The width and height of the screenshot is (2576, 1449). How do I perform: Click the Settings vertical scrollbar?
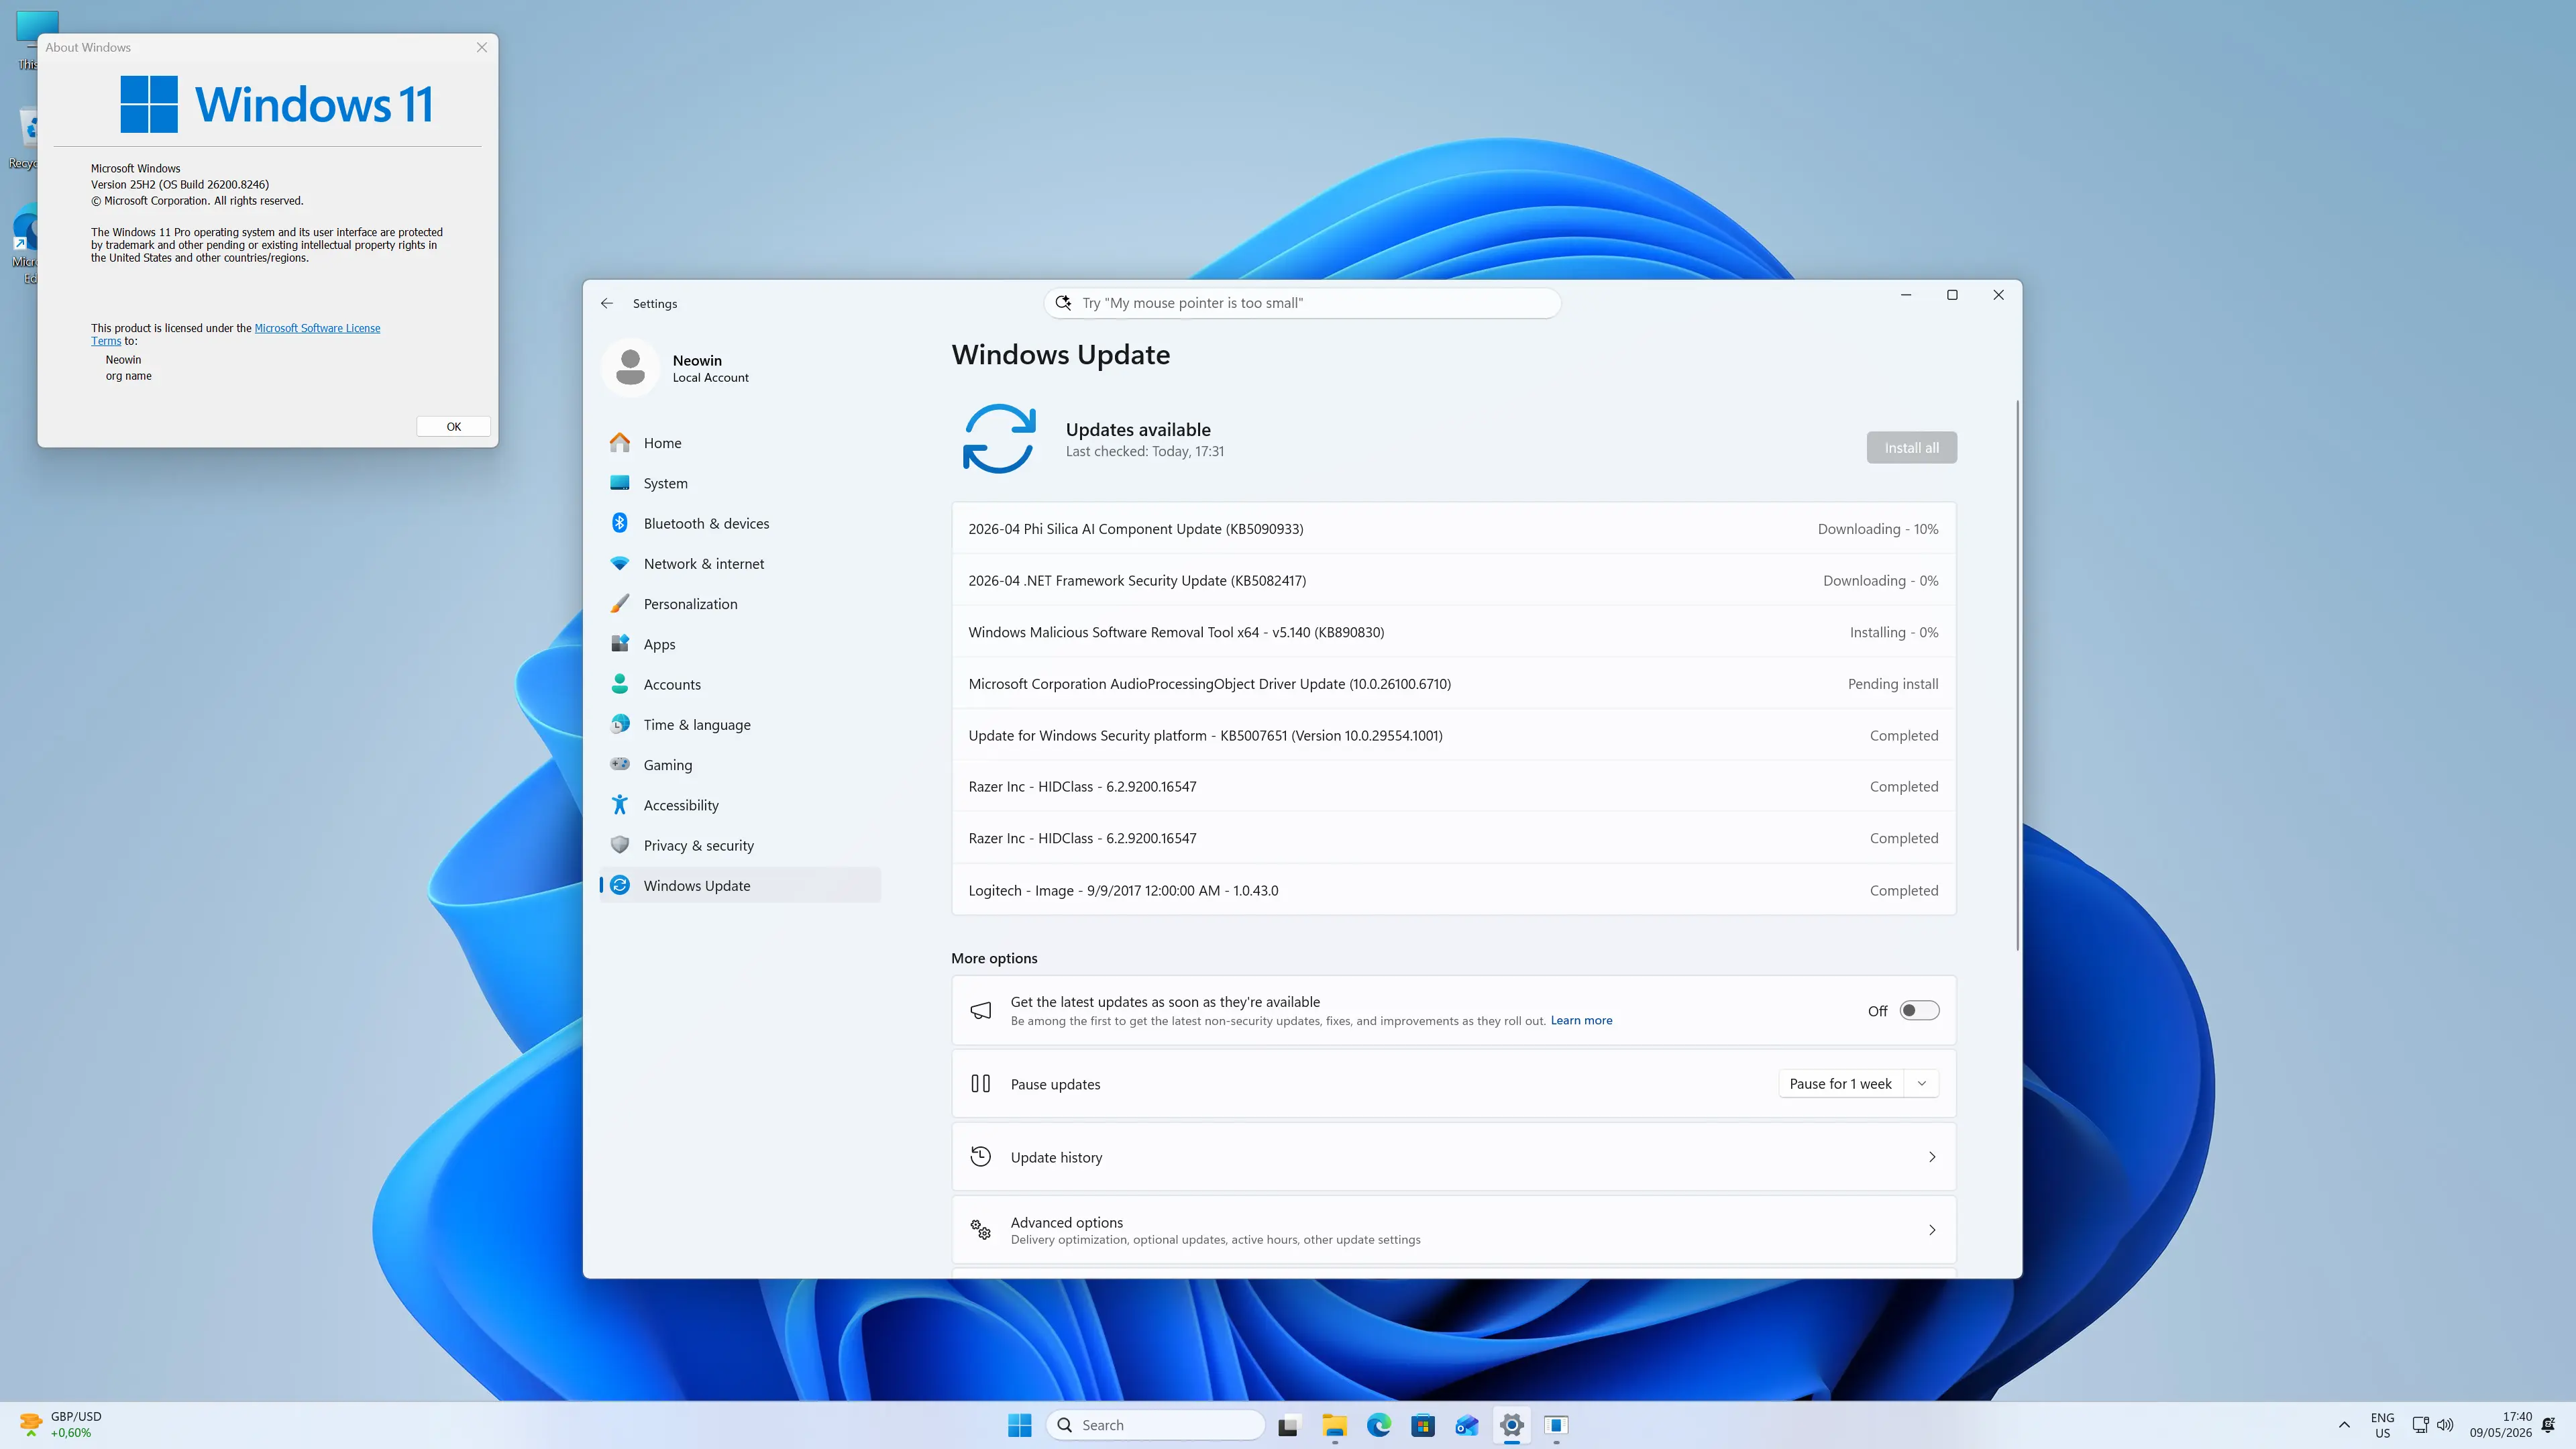point(2017,675)
